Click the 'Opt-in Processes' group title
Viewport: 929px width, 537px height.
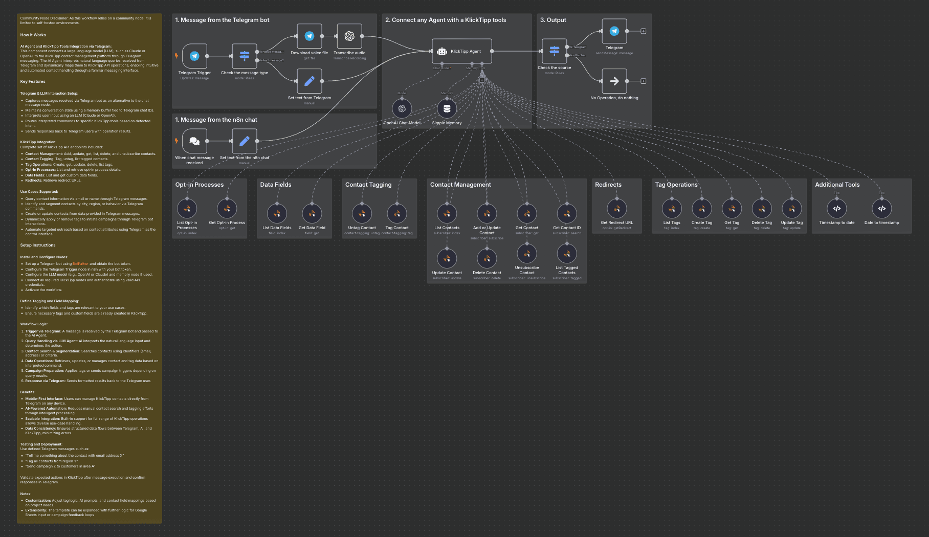[200, 185]
